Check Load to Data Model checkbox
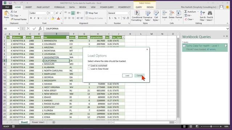This screenshot has height=130, width=232. (89, 69)
